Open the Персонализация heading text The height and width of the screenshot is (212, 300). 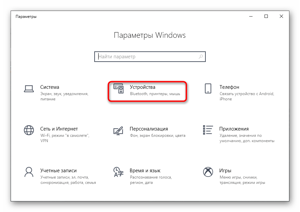149,129
